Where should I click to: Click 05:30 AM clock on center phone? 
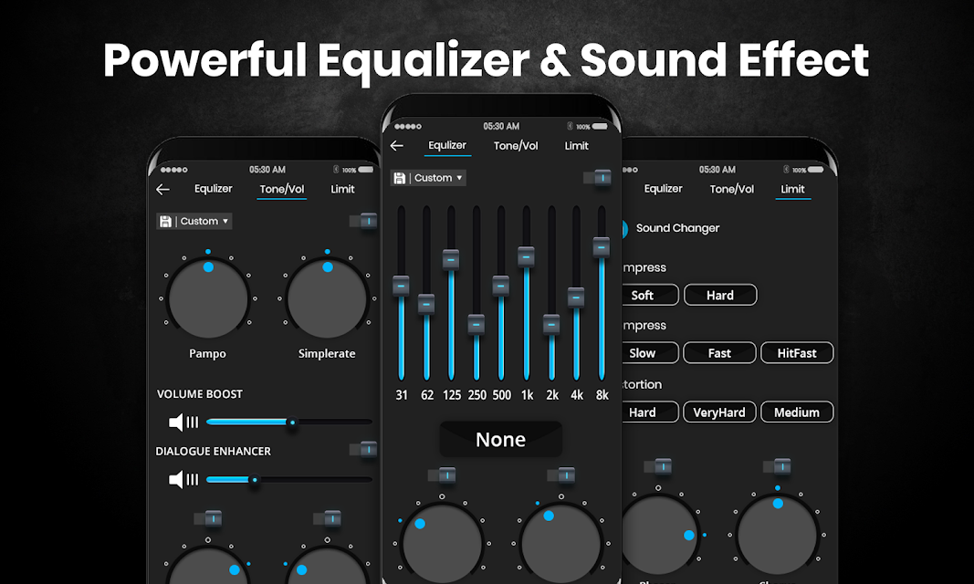click(501, 126)
